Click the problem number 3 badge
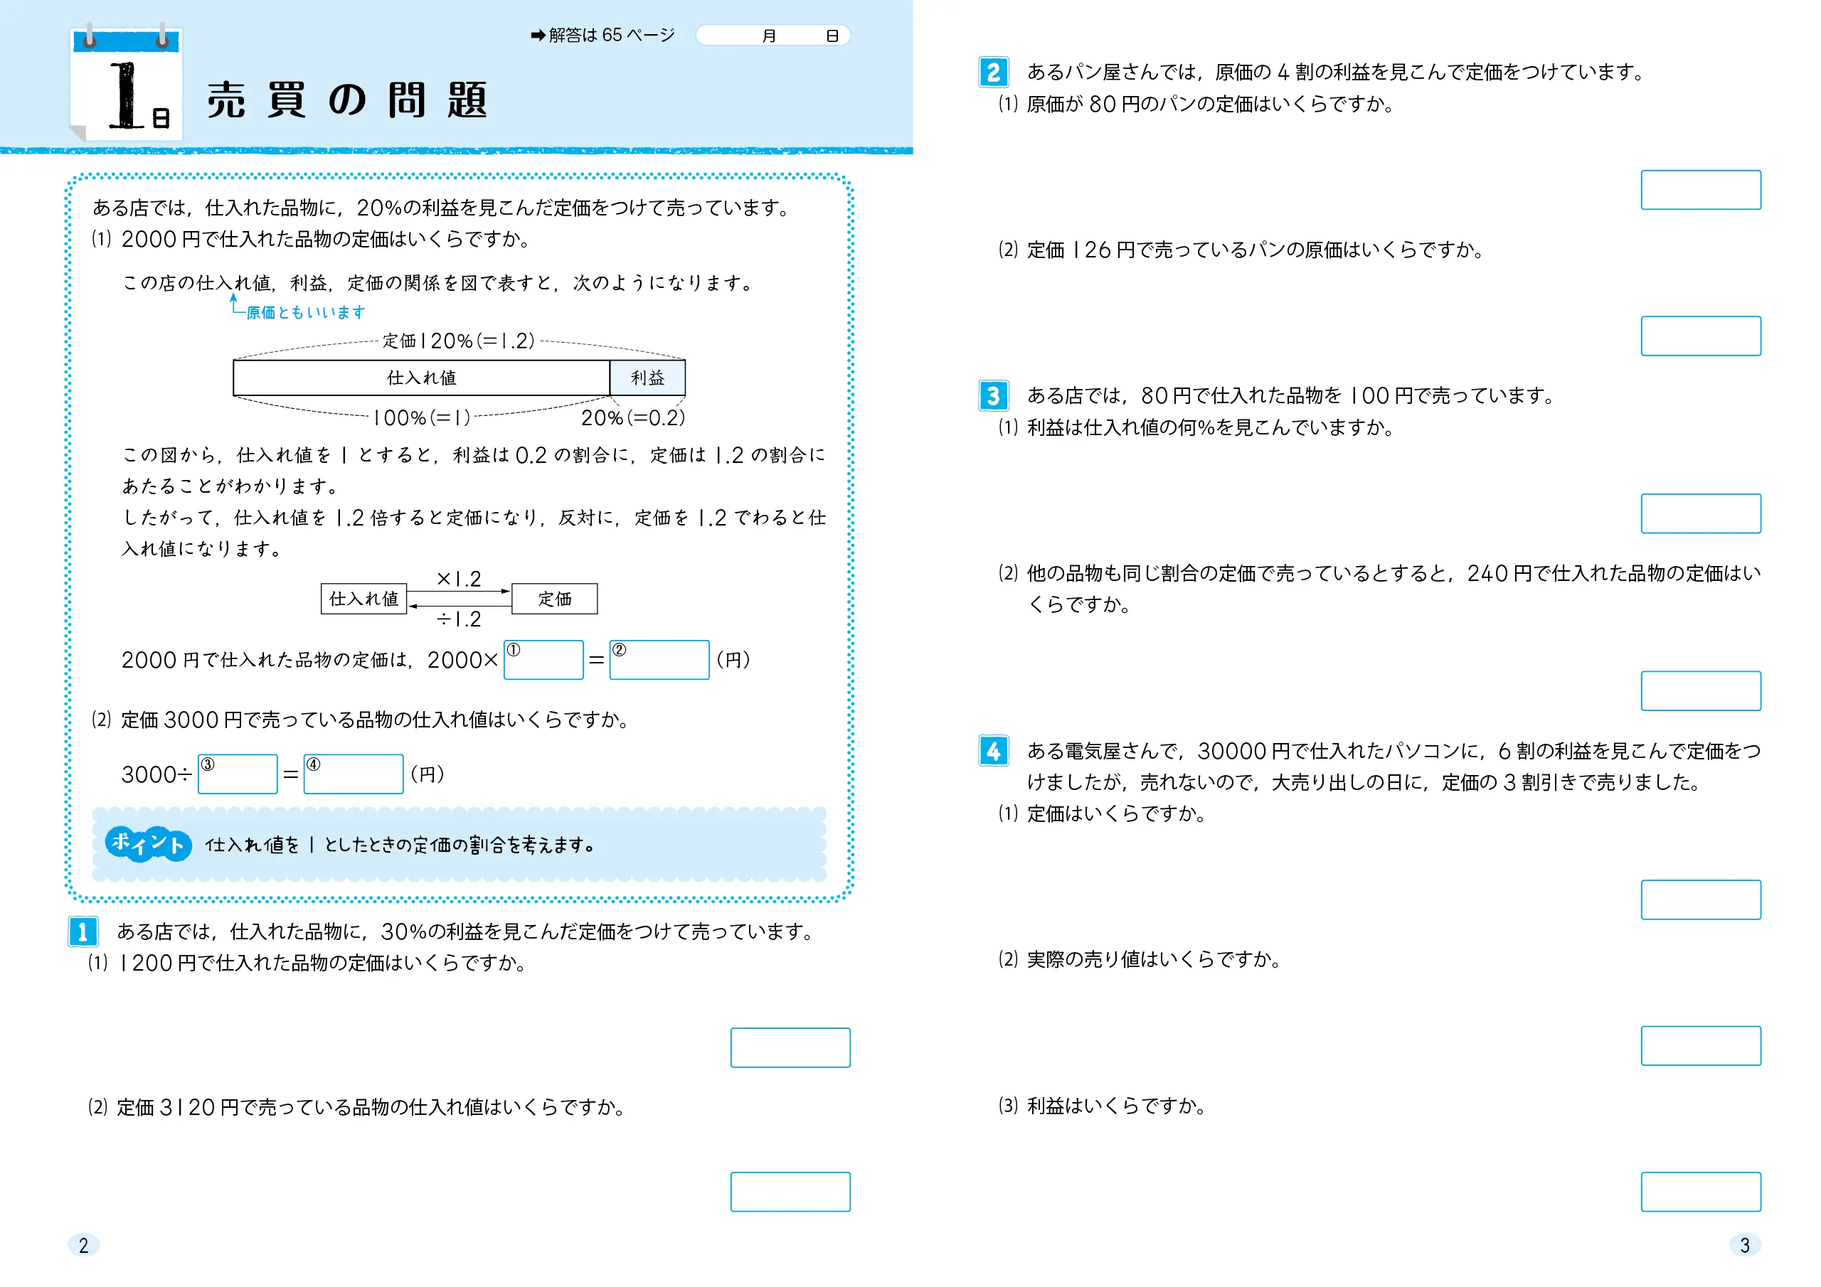 click(994, 395)
